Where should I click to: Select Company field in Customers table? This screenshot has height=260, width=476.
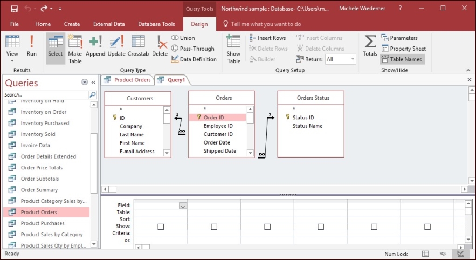click(131, 126)
